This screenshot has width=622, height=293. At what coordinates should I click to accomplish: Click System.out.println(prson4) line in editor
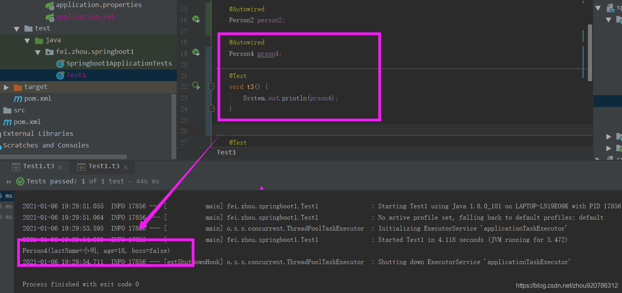tap(290, 98)
